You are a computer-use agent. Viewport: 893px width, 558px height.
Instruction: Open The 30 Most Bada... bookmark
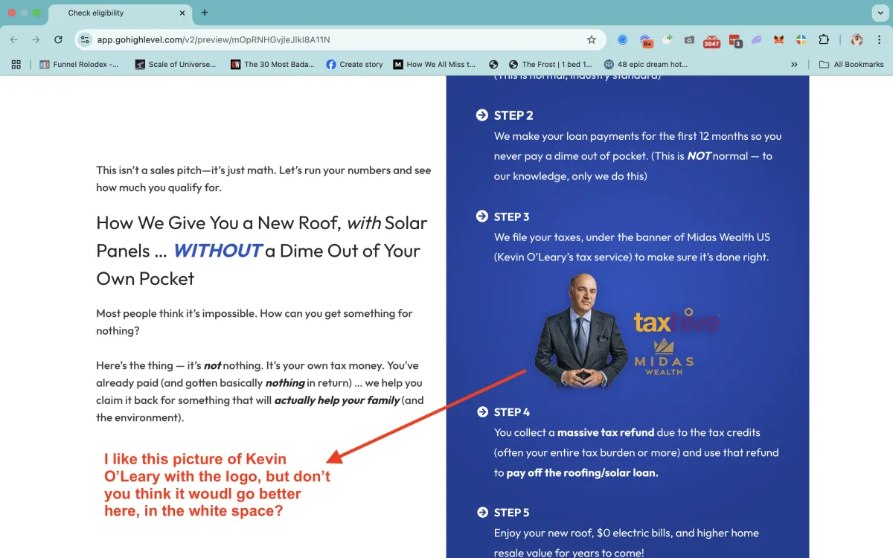point(272,64)
